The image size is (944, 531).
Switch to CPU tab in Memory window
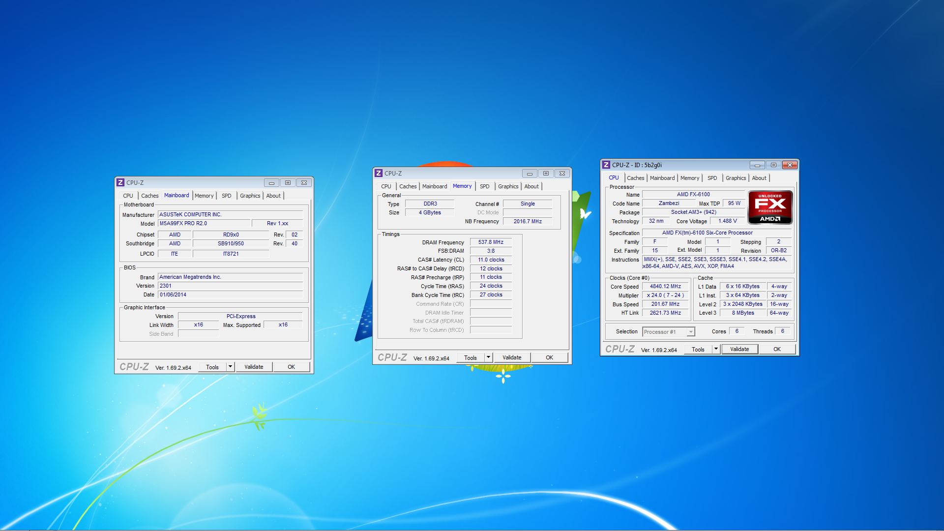(x=386, y=186)
